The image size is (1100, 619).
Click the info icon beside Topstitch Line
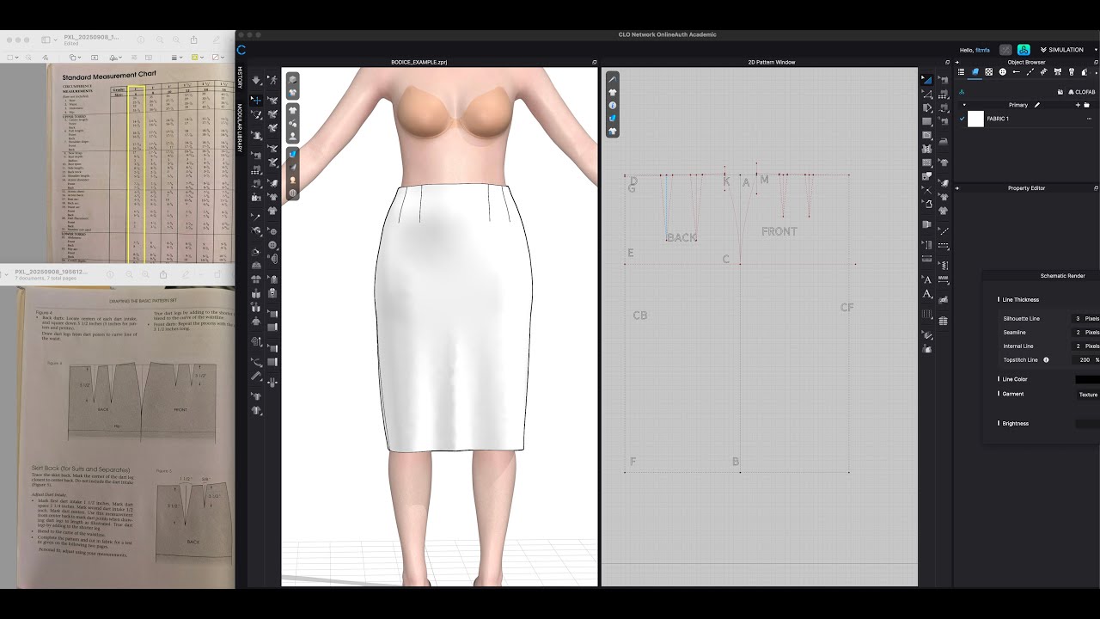point(1046,359)
